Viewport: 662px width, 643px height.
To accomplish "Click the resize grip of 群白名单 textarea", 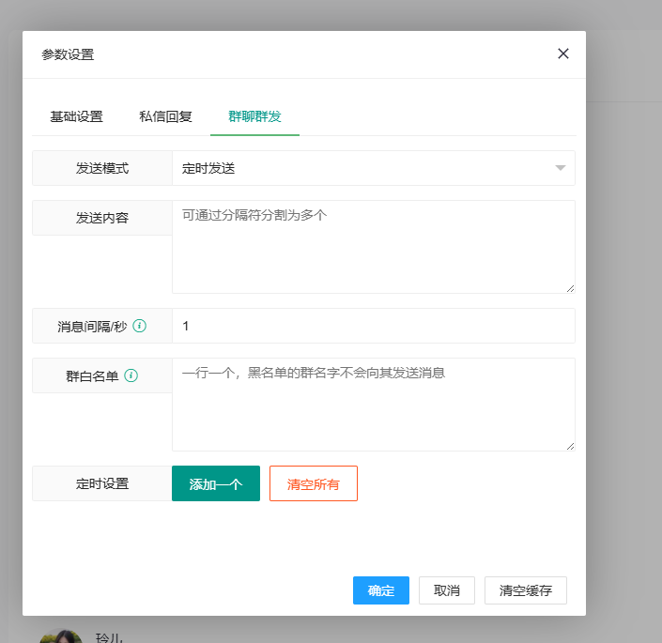I will click(x=569, y=445).
